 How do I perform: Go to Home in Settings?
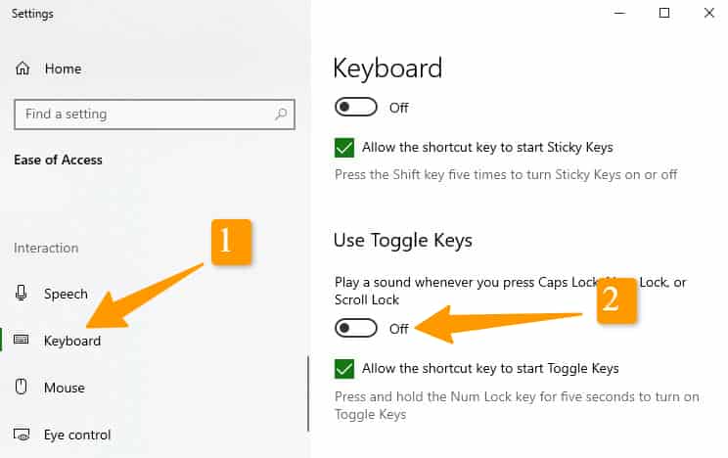click(x=64, y=69)
